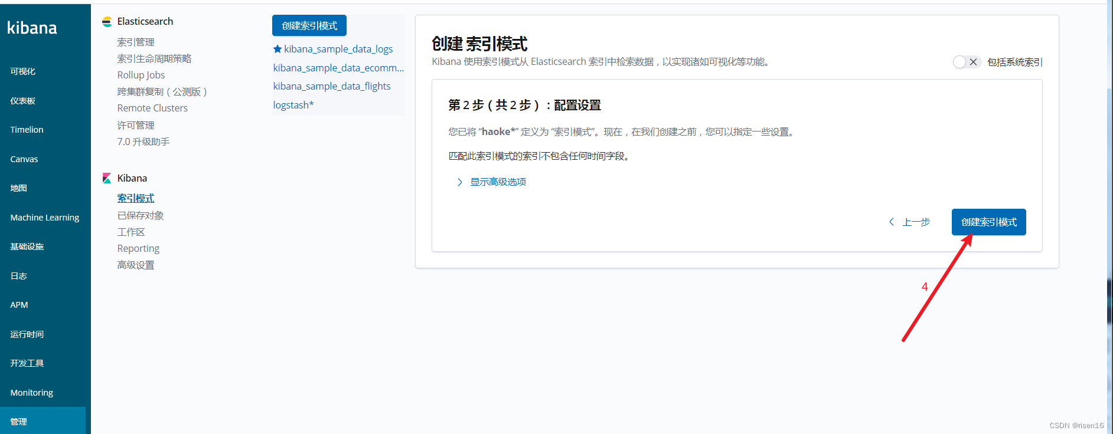Open Machine Learning in sidebar

click(44, 218)
